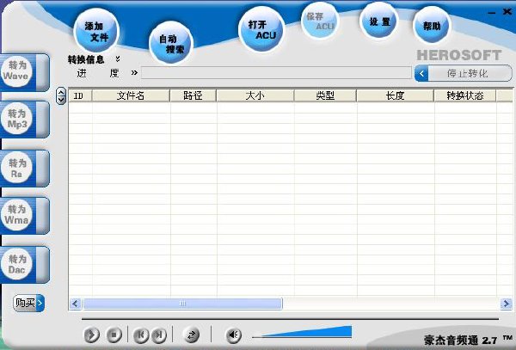516x350 pixels.
Task: Minimize the application window
Action: (492, 13)
